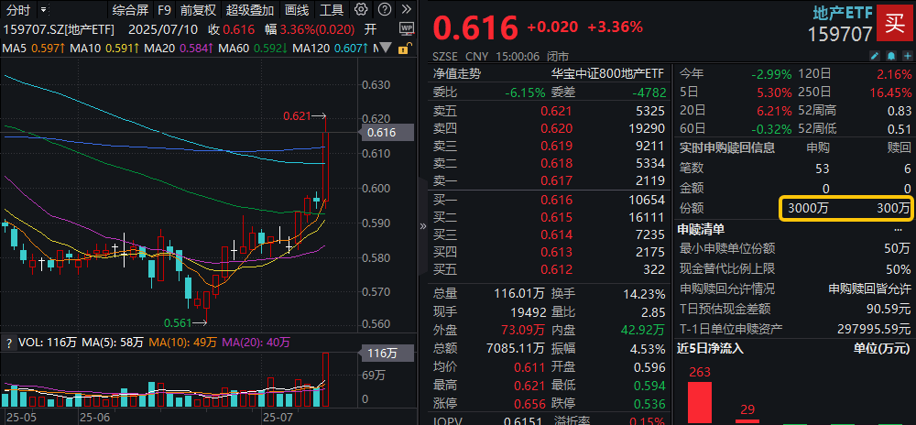Open the 工具 tools menu
Screen dimensions: 916x425
[332, 10]
